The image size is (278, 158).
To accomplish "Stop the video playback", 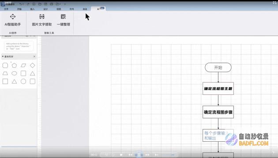I will (x=121, y=155).
